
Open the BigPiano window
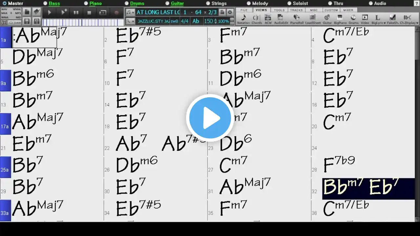(x=340, y=19)
